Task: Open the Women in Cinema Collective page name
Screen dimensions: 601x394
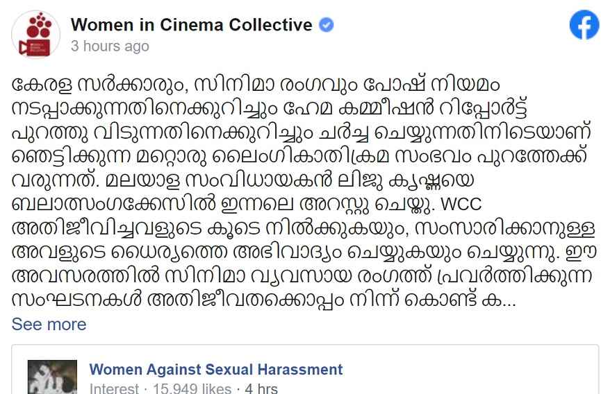Action: point(192,25)
